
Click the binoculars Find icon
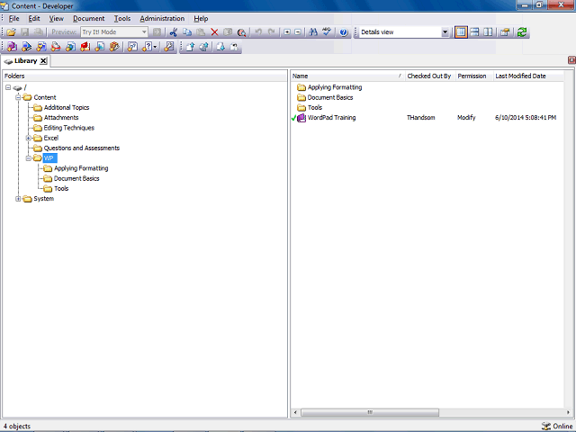coord(313,32)
